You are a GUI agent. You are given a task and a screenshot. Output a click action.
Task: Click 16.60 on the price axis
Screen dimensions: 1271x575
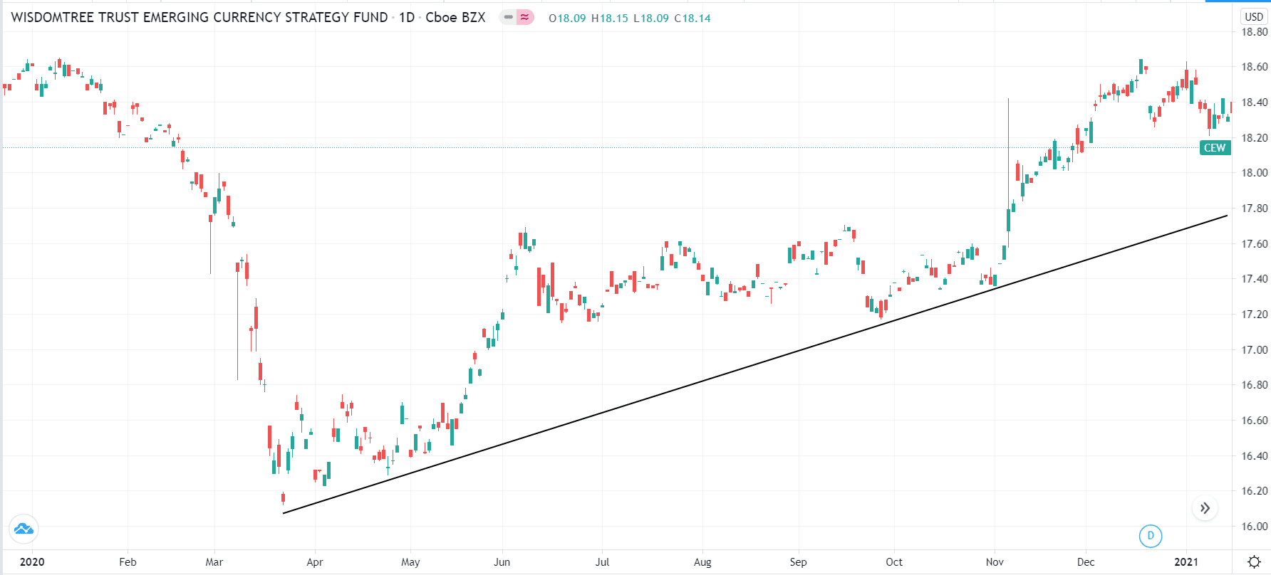[1254, 421]
